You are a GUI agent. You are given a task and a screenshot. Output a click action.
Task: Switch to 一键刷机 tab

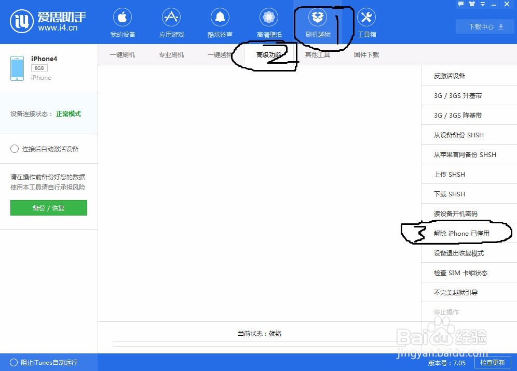(123, 54)
